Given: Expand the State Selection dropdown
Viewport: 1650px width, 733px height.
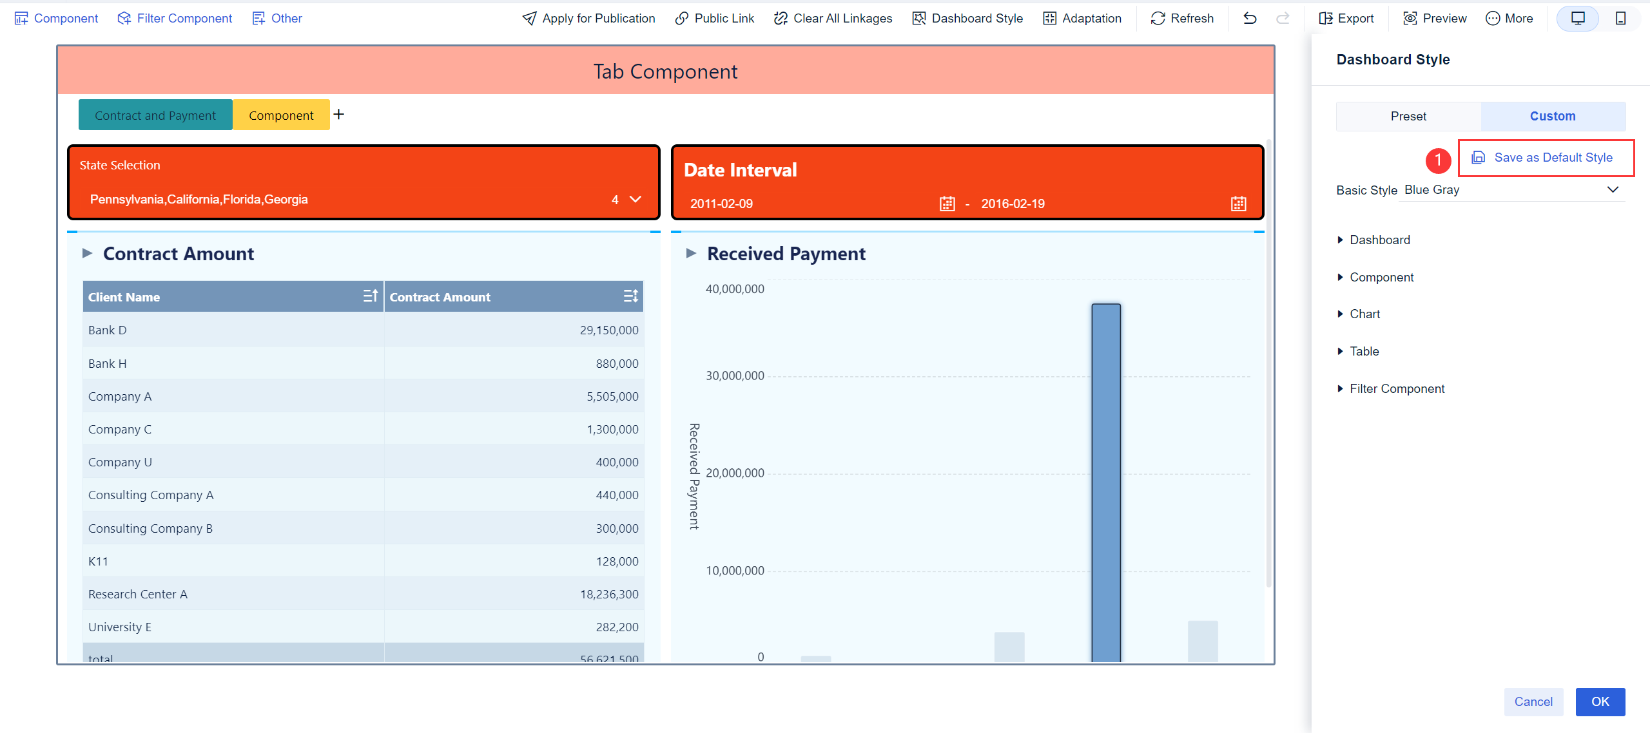Looking at the screenshot, I should click(635, 200).
